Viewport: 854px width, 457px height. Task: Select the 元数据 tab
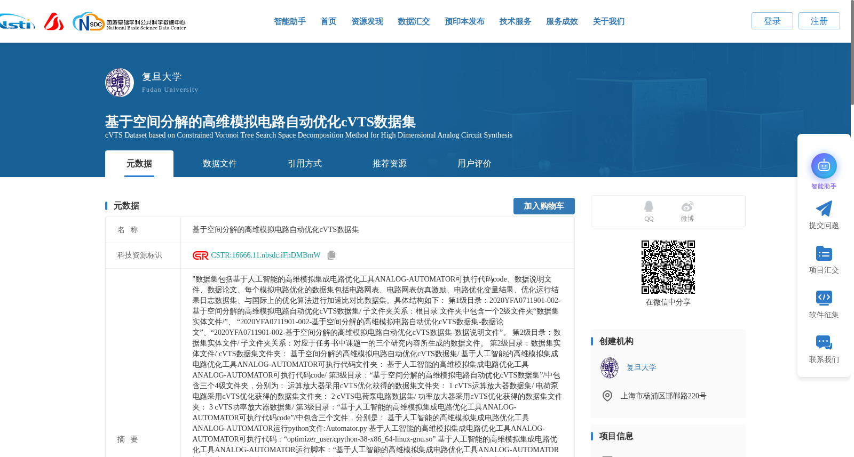tap(139, 164)
